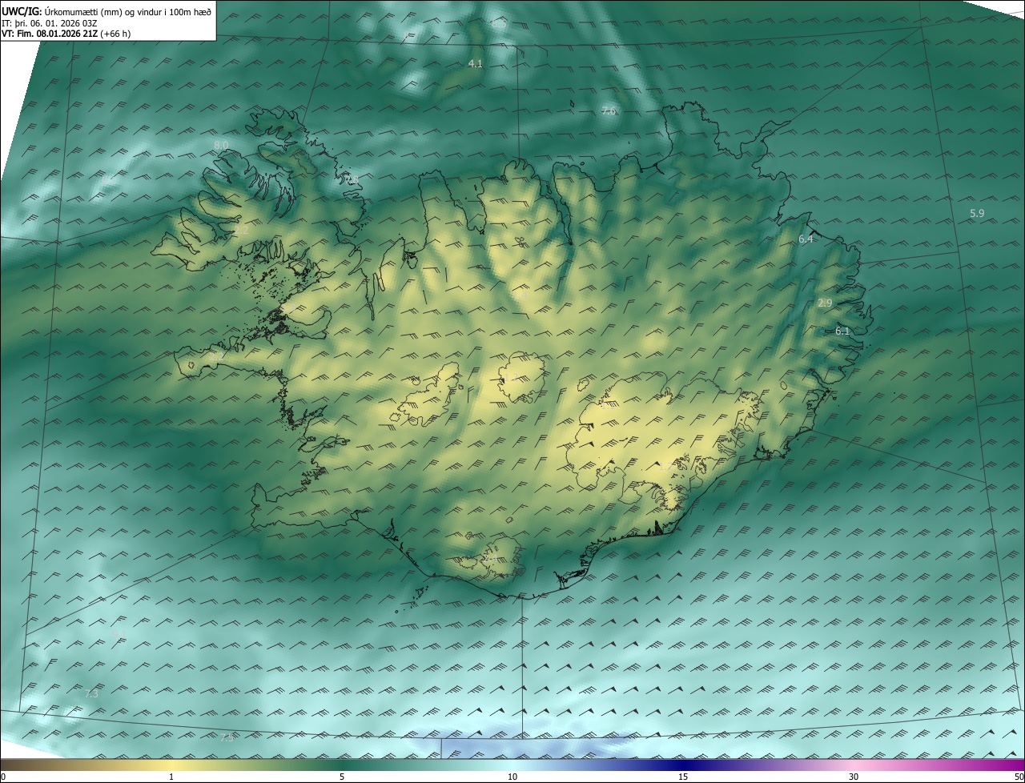Click the 2.9 value in the Eastfjords
The width and height of the screenshot is (1025, 783).
point(825,303)
